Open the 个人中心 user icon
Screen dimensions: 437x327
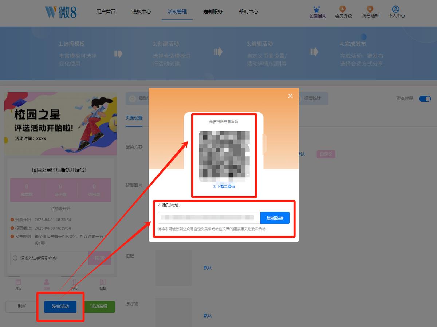tap(396, 9)
